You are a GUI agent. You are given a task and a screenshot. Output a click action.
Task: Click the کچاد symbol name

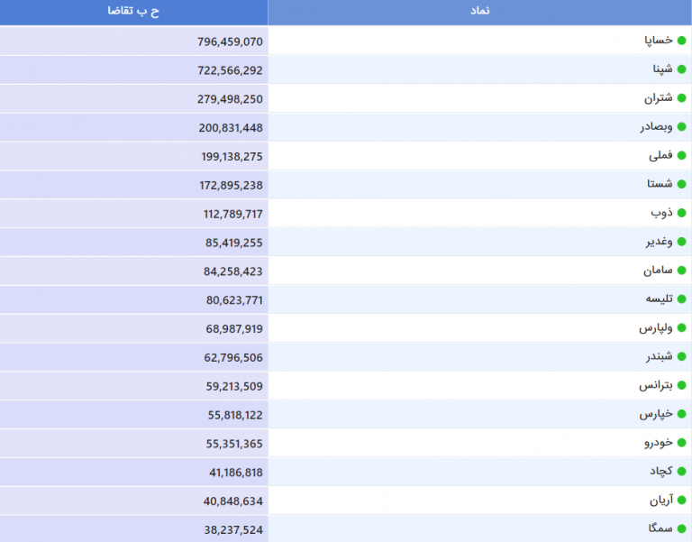tap(661, 472)
